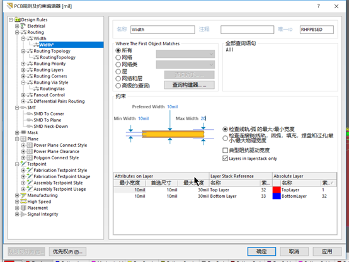Click the Polygon Connect Style icon

click(30, 157)
